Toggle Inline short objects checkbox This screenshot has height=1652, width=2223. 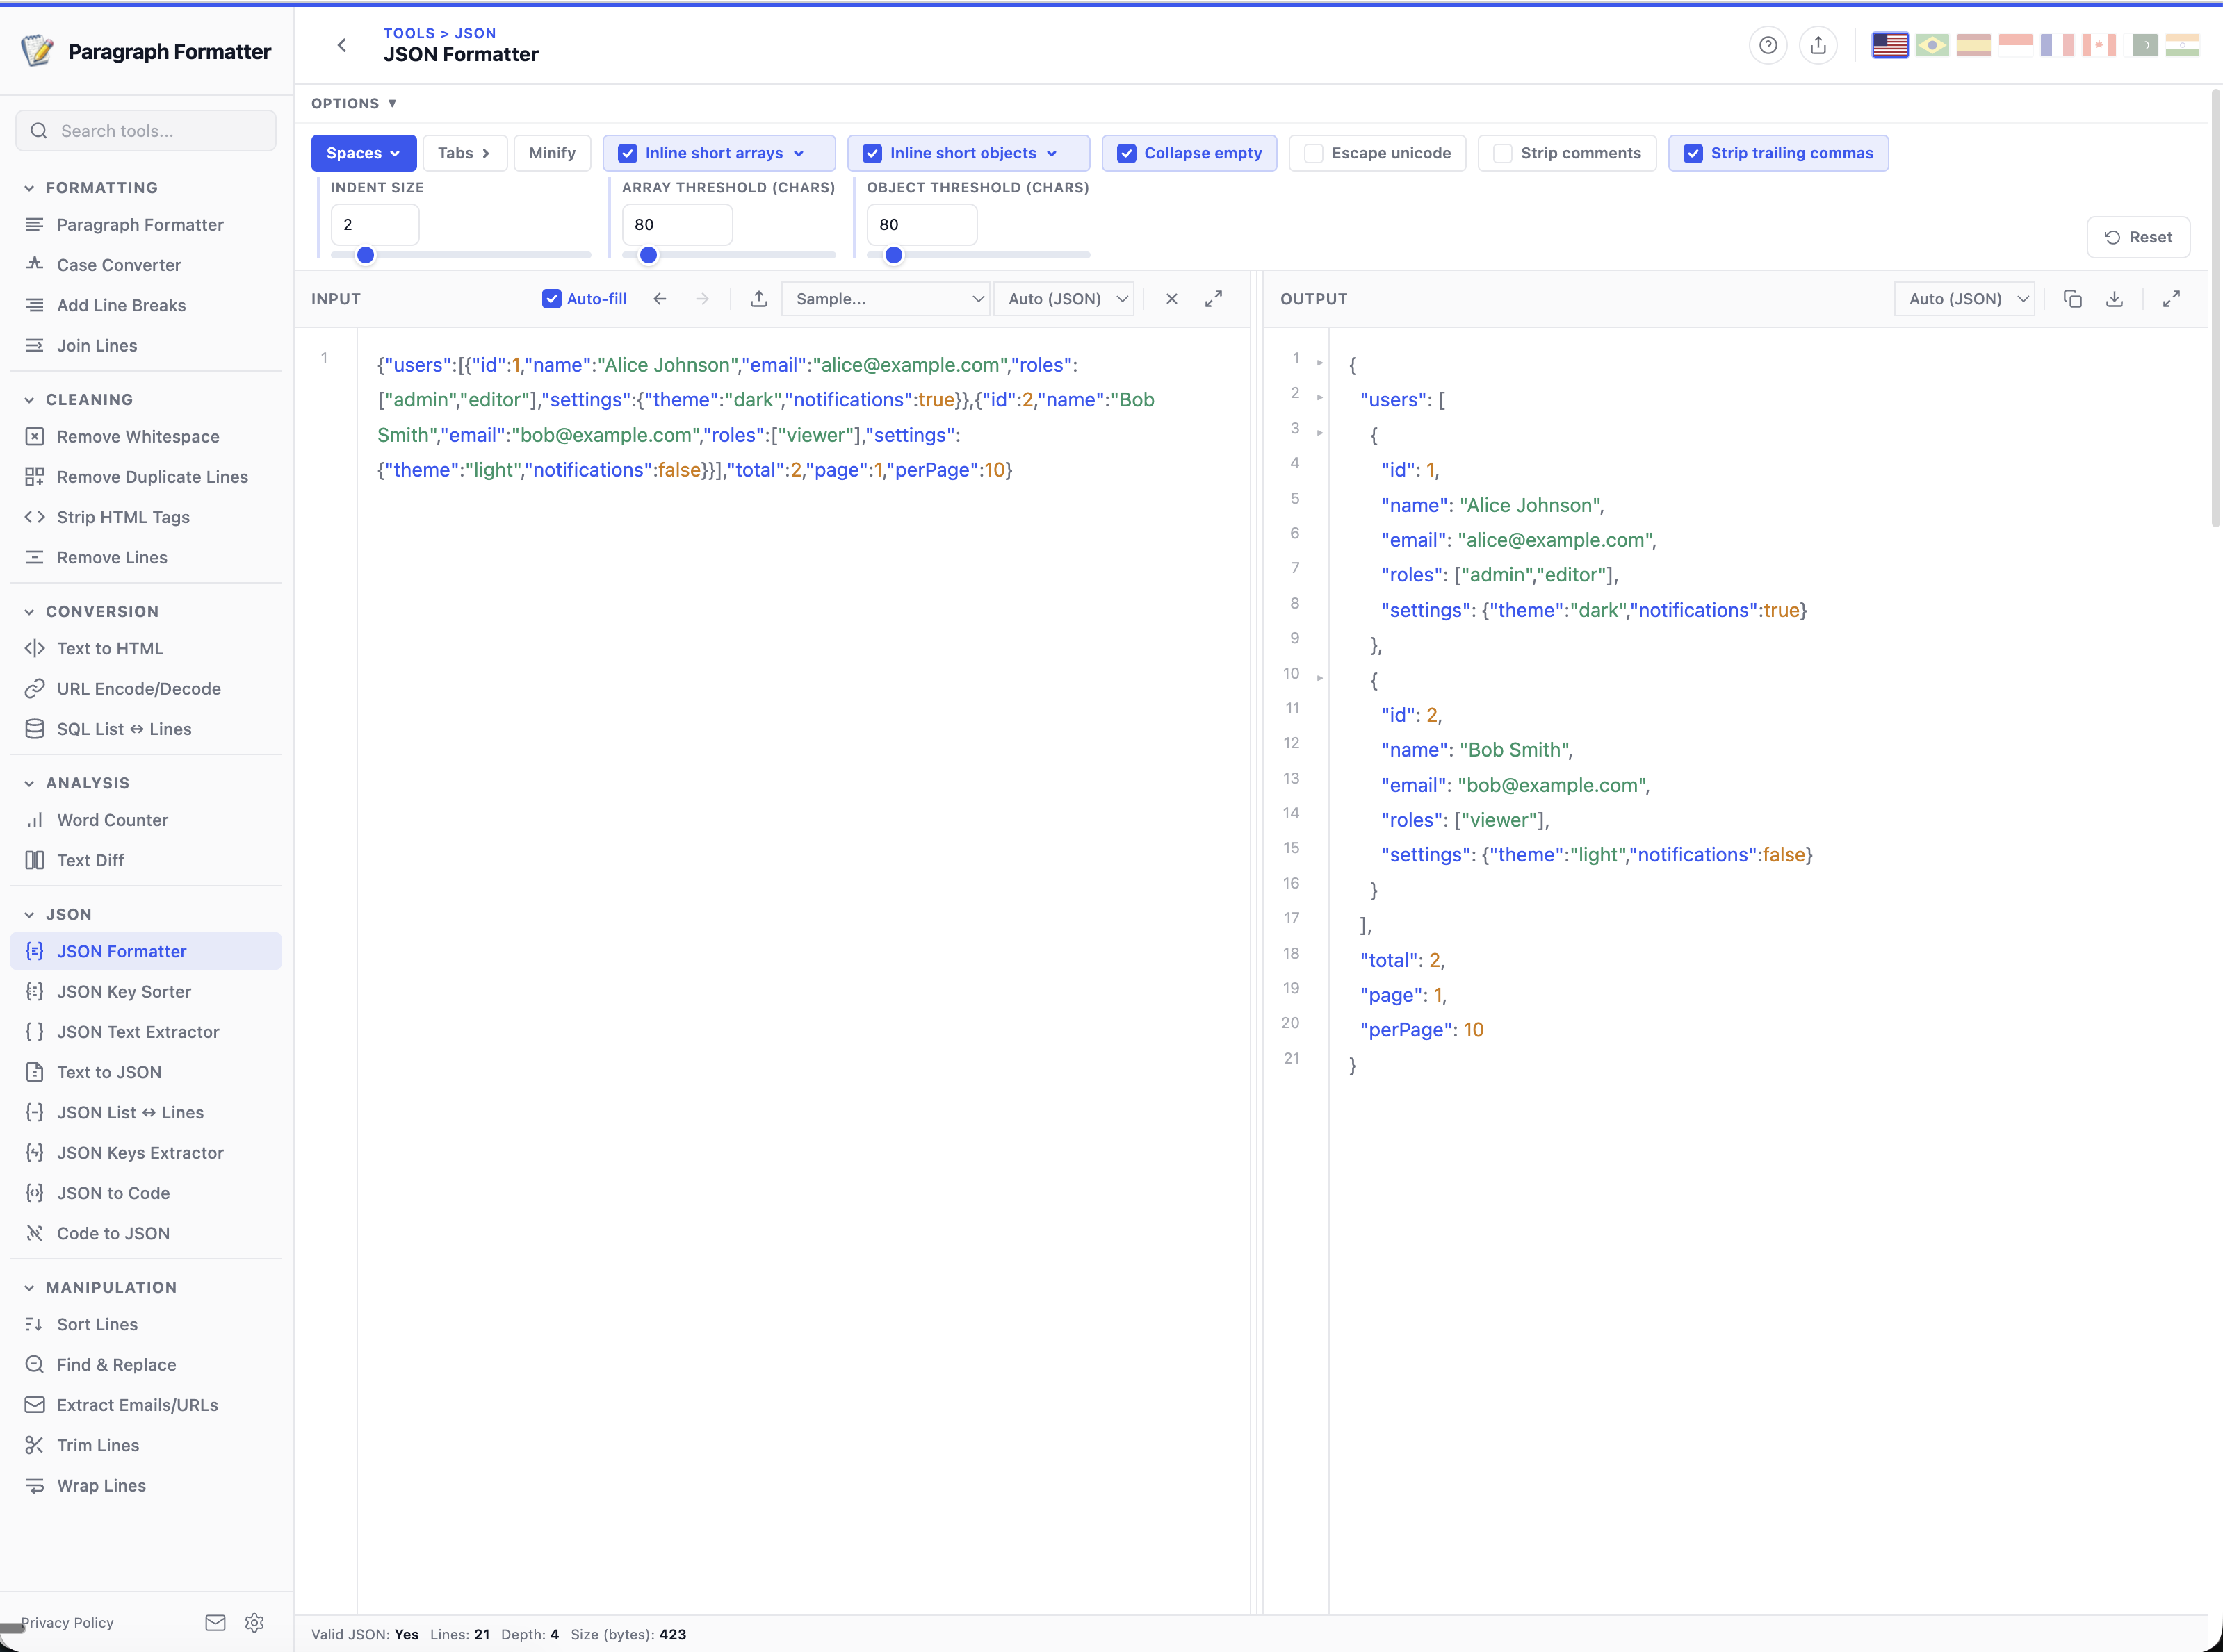(872, 153)
